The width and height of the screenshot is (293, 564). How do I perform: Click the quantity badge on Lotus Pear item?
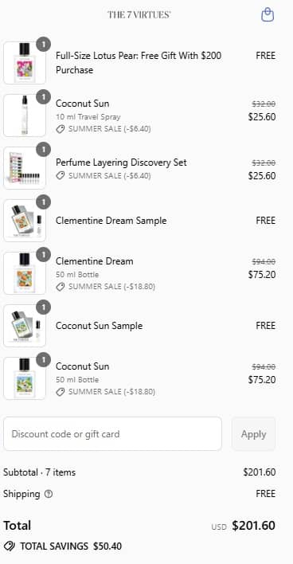(44, 45)
